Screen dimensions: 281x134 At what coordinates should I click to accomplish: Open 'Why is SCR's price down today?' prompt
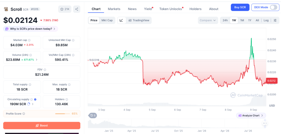click(x=30, y=29)
